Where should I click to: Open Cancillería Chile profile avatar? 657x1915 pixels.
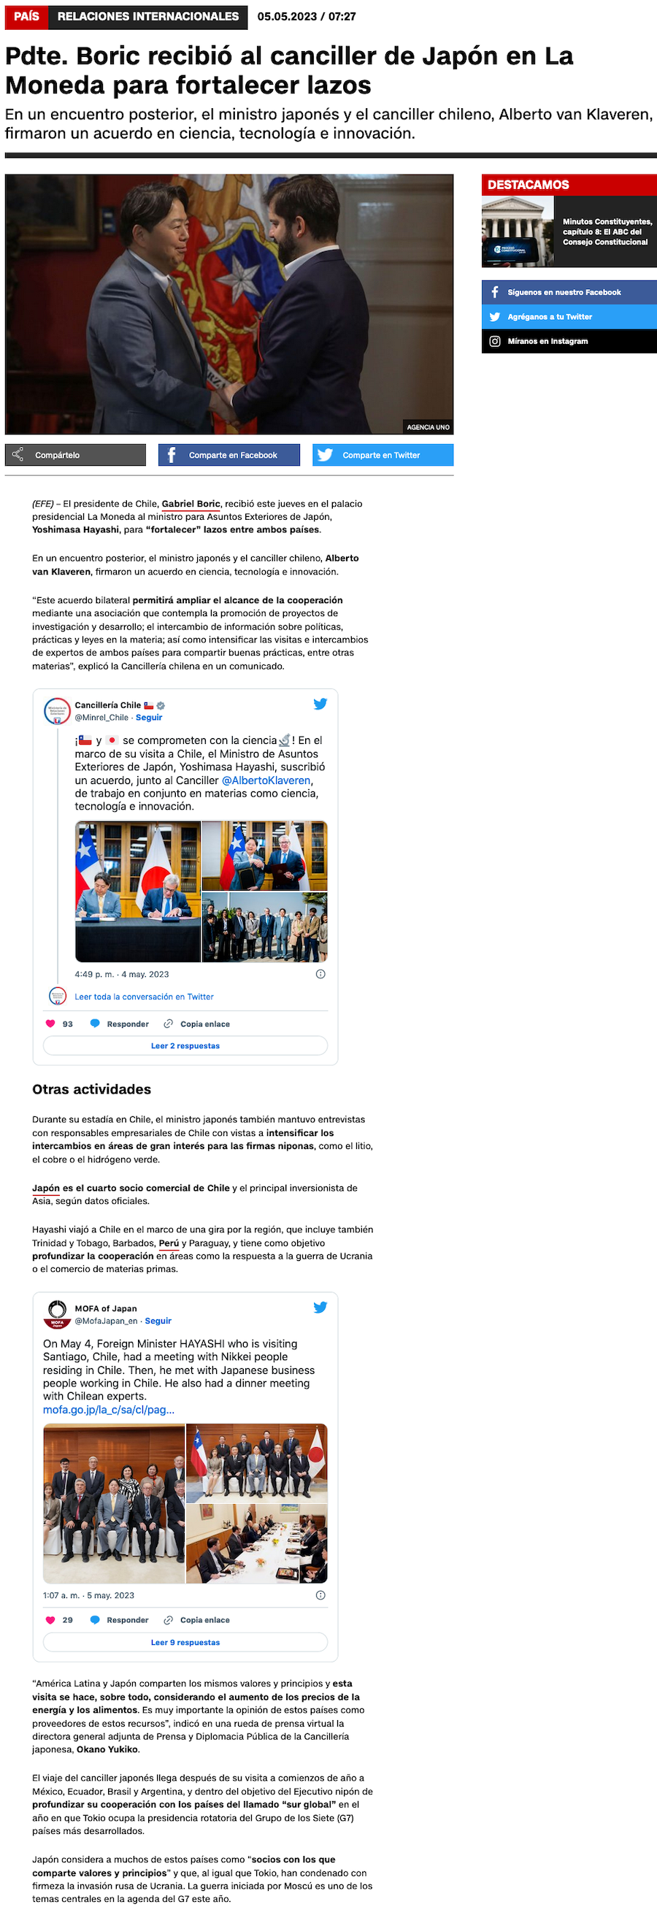tap(57, 710)
